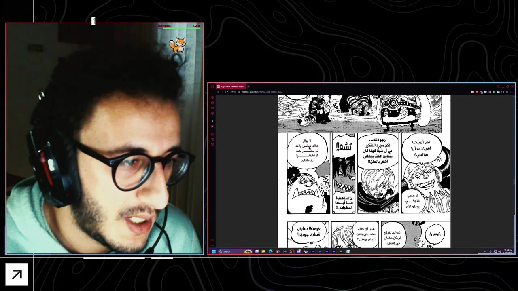518x291 pixels.
Task: Click the fox avatar on webcam overlay
Action: point(177,45)
